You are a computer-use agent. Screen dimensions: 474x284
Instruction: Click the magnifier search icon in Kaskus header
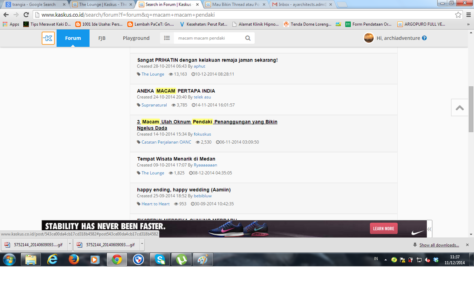pyautogui.click(x=248, y=38)
